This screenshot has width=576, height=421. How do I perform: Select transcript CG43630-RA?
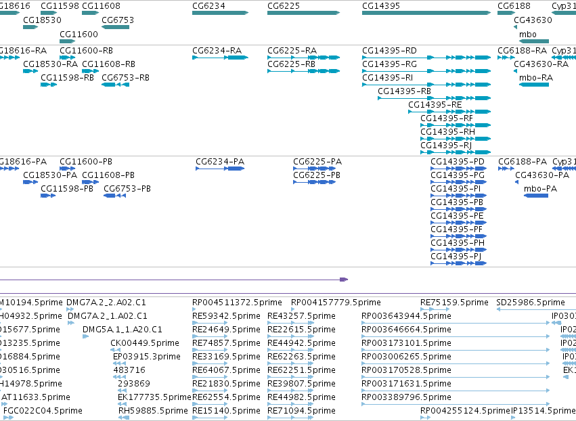515,71
